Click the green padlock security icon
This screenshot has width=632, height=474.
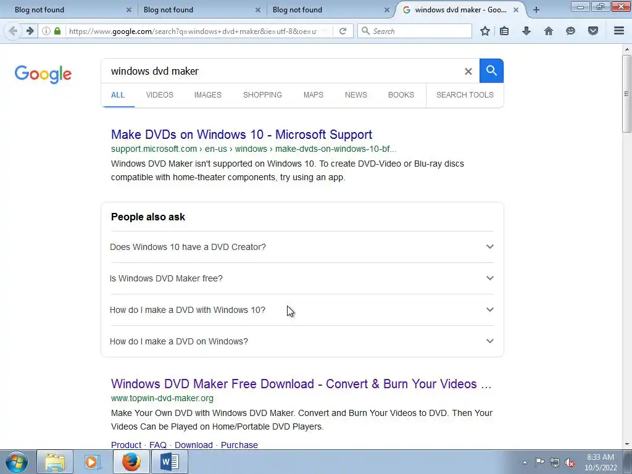(57, 31)
